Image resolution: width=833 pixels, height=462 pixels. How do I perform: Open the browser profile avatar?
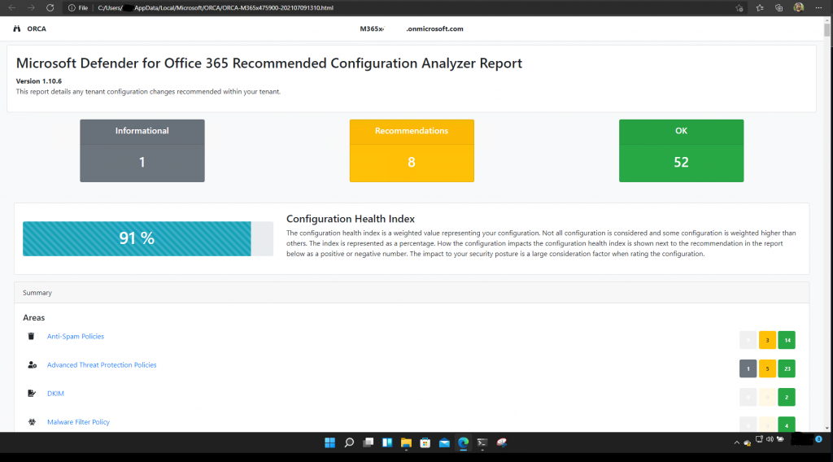click(799, 7)
